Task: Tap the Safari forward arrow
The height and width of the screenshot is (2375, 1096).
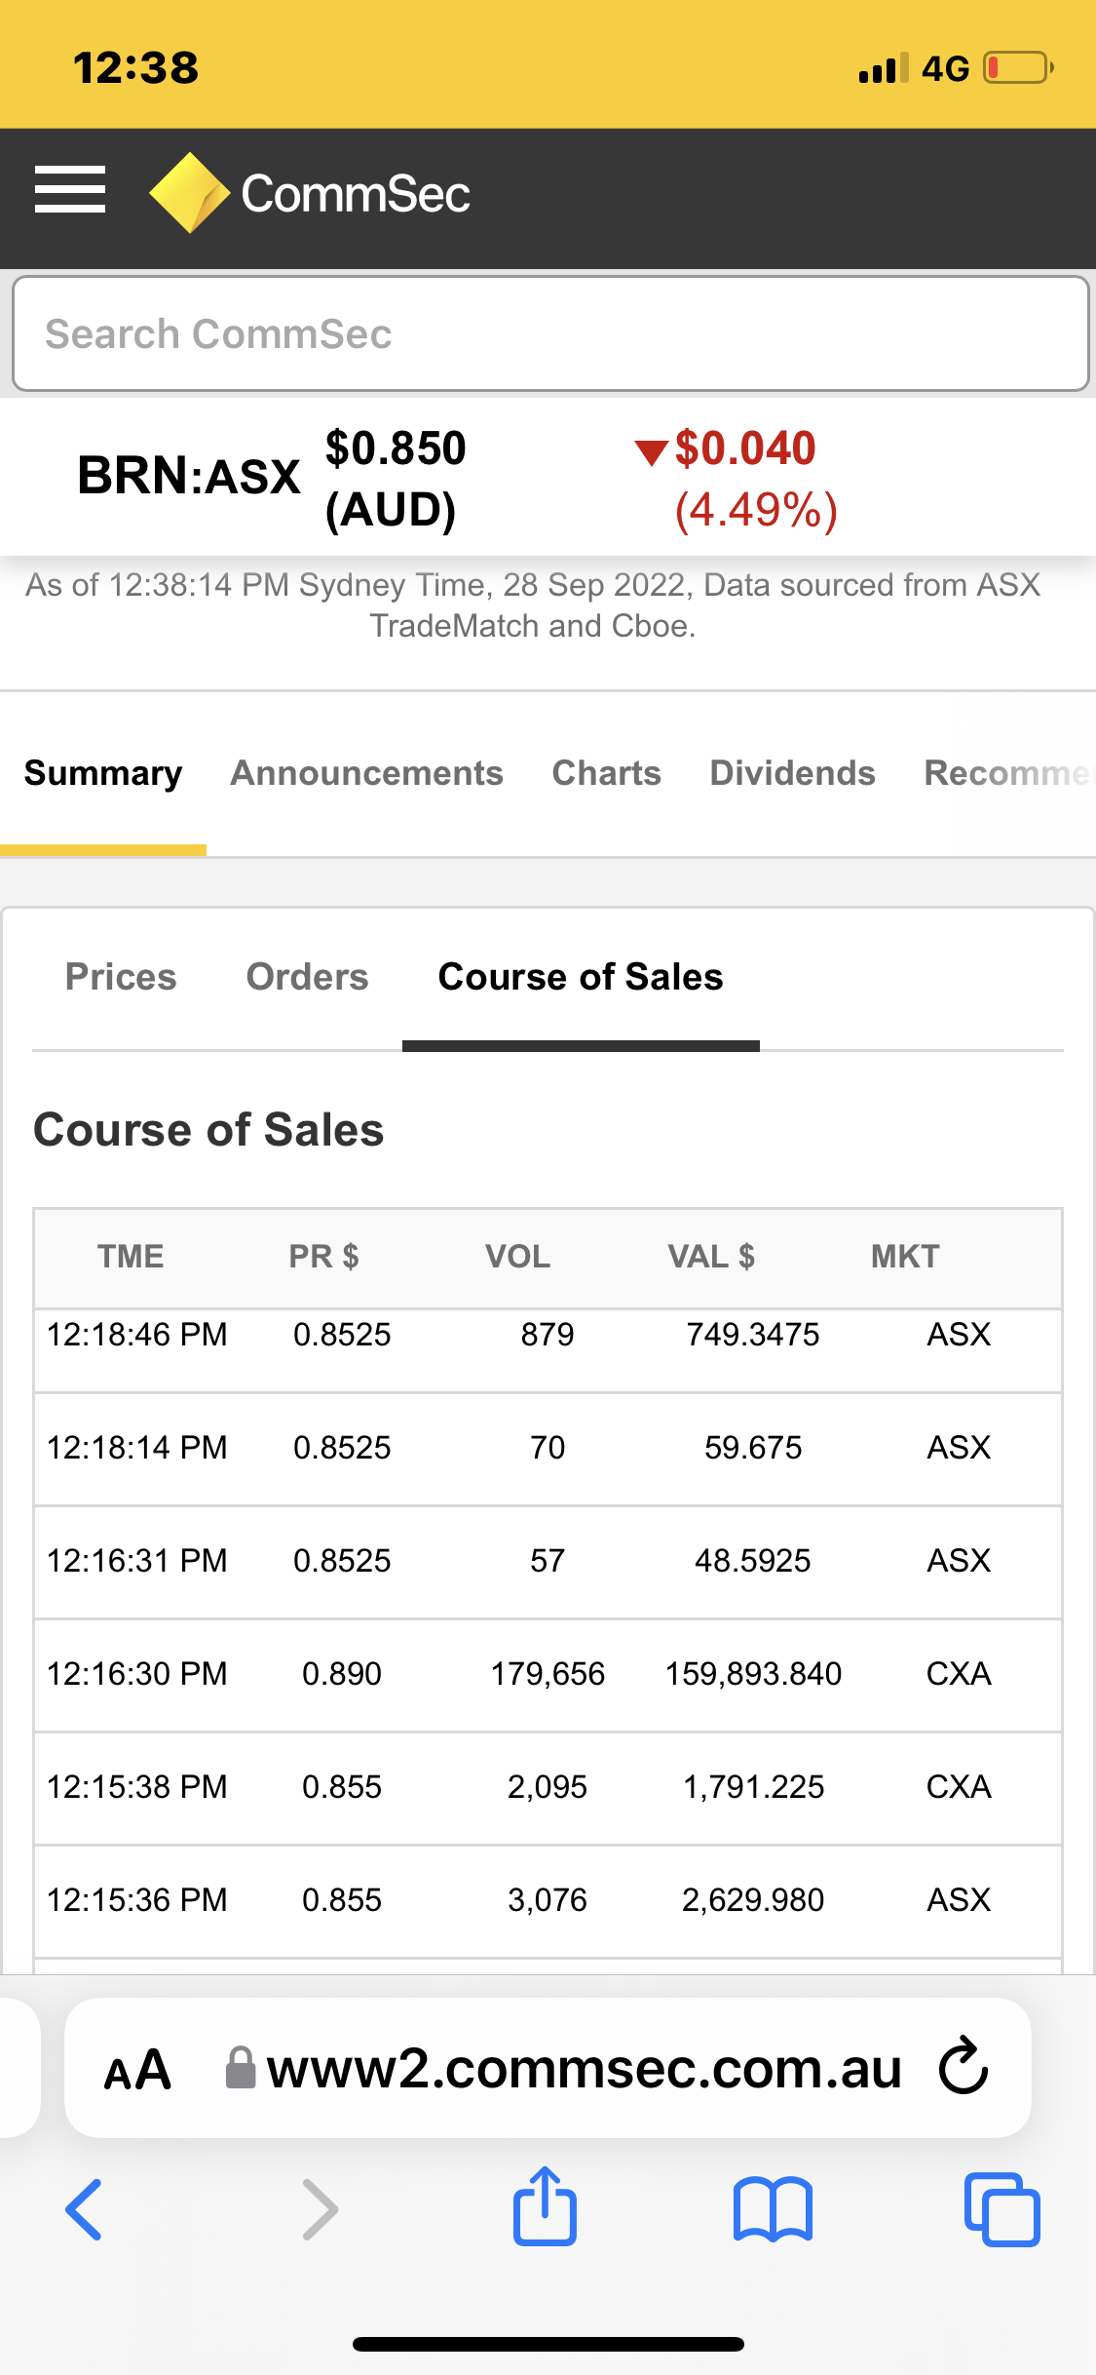Action: point(320,2209)
